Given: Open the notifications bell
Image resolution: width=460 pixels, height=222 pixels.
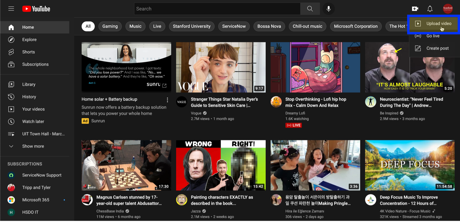Looking at the screenshot, I should click(x=430, y=9).
